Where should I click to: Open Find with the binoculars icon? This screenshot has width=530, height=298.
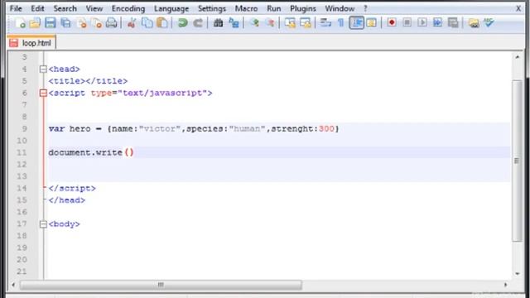(x=219, y=22)
